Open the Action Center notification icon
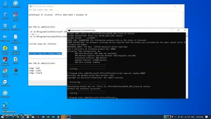Image resolution: width=211 pixels, height=119 pixels. tap(207, 117)
